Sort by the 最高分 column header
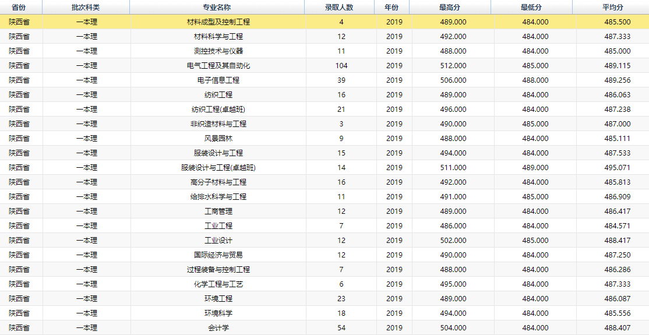The height and width of the screenshot is (335, 649). click(x=450, y=7)
